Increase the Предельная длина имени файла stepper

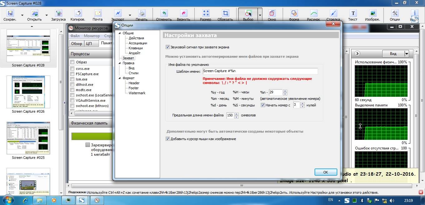pyautogui.click(x=236, y=114)
